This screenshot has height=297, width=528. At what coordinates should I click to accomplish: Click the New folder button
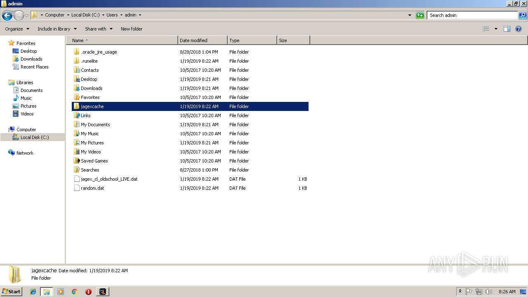132,29
